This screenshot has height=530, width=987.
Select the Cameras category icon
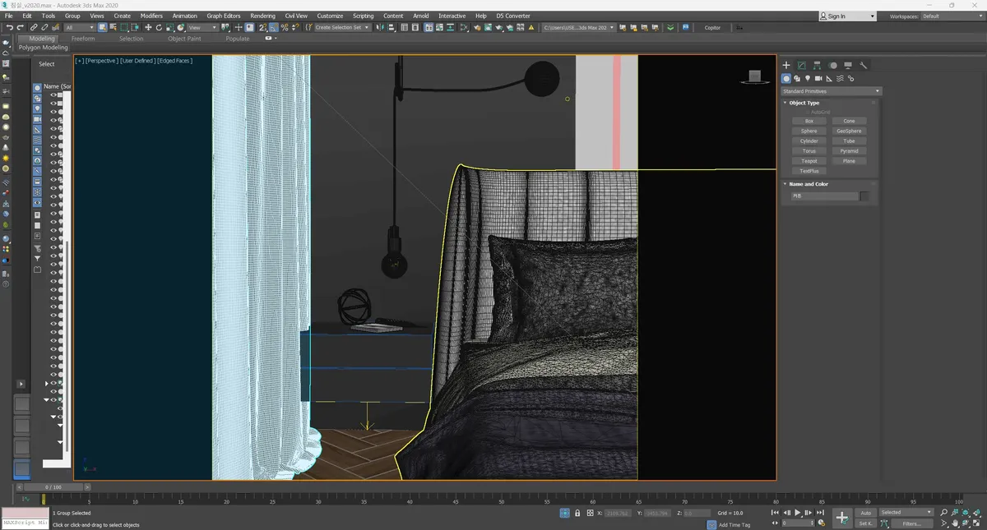(818, 79)
